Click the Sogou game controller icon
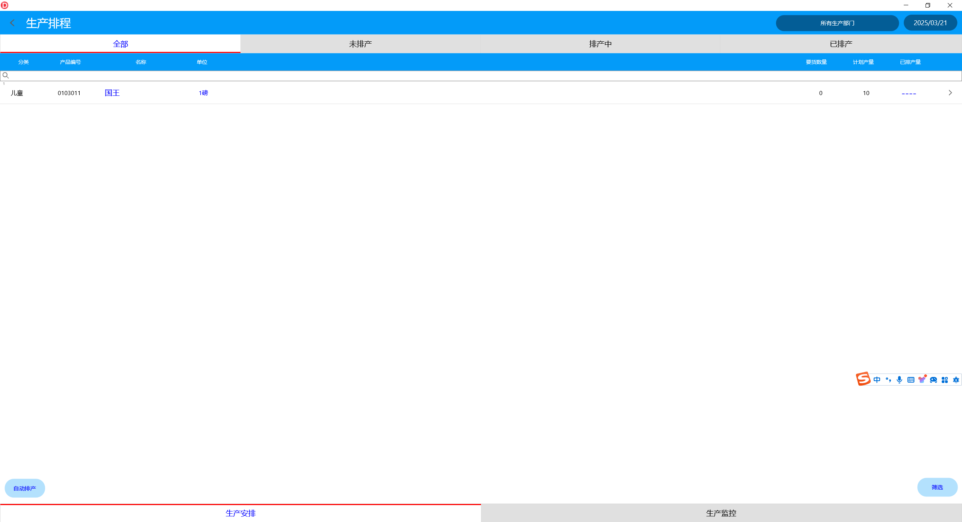The image size is (962, 522). click(933, 380)
